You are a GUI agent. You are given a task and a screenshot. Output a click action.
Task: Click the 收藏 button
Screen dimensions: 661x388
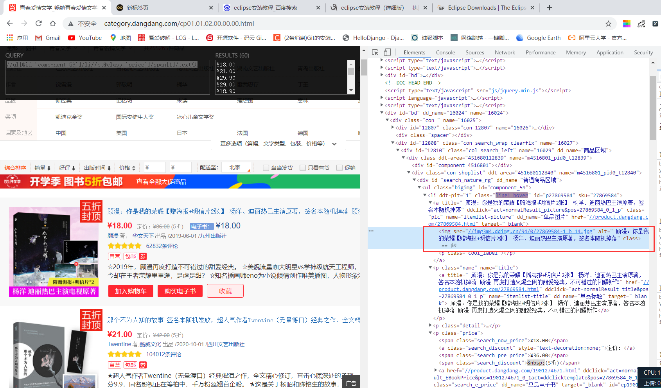[225, 291]
